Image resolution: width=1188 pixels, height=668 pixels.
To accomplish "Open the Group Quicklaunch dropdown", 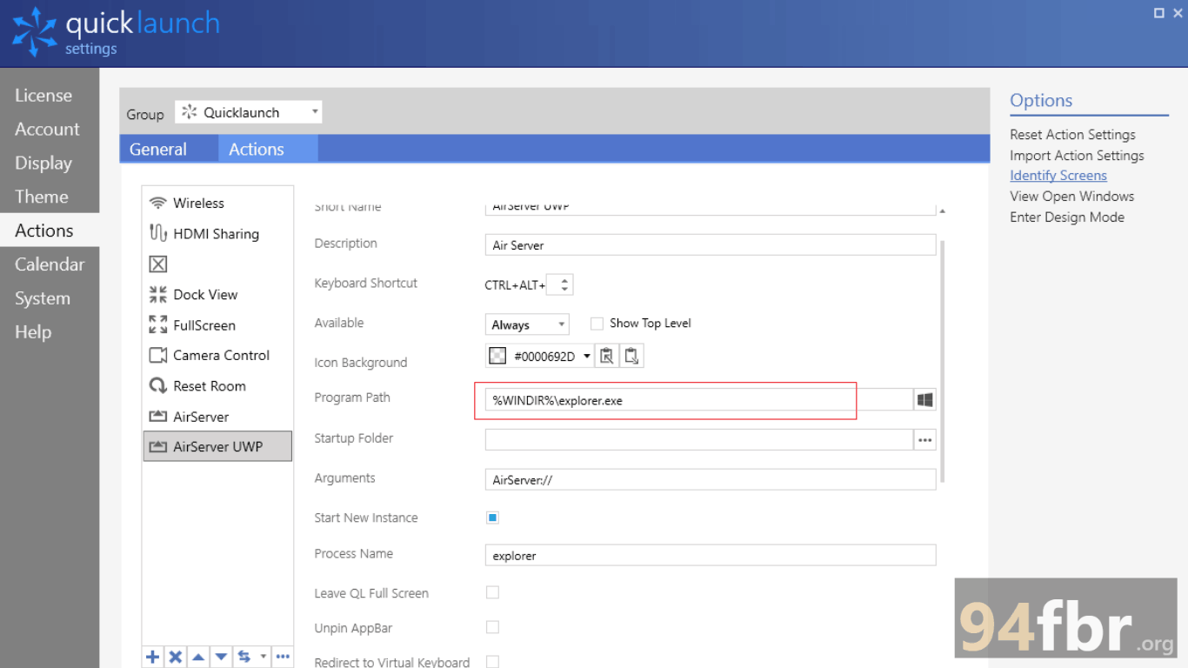I will coord(248,112).
